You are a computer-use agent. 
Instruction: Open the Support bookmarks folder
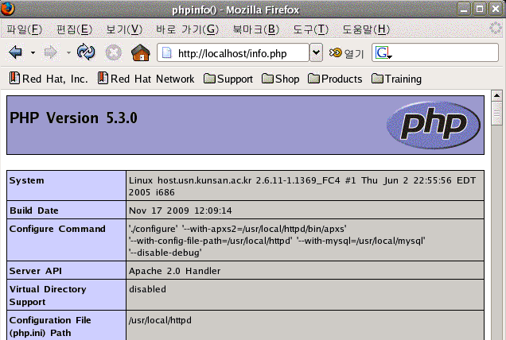[228, 79]
